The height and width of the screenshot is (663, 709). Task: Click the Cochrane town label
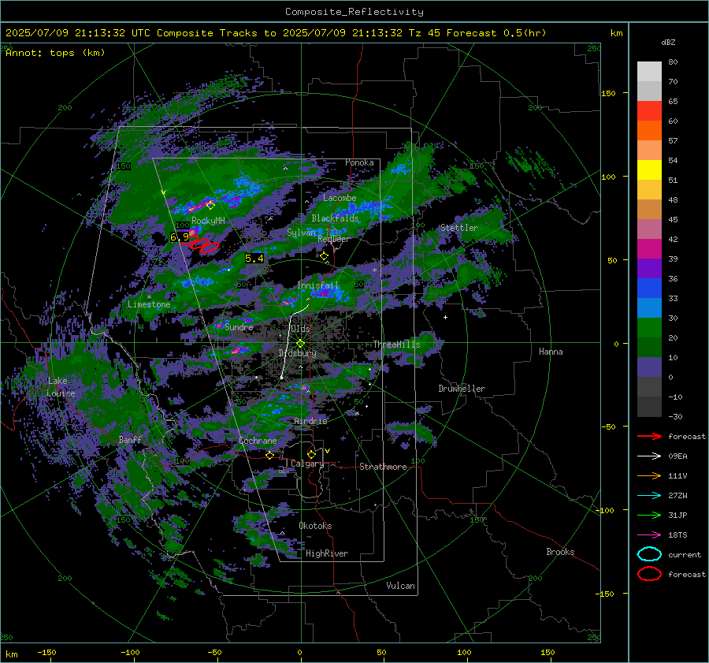(x=258, y=441)
